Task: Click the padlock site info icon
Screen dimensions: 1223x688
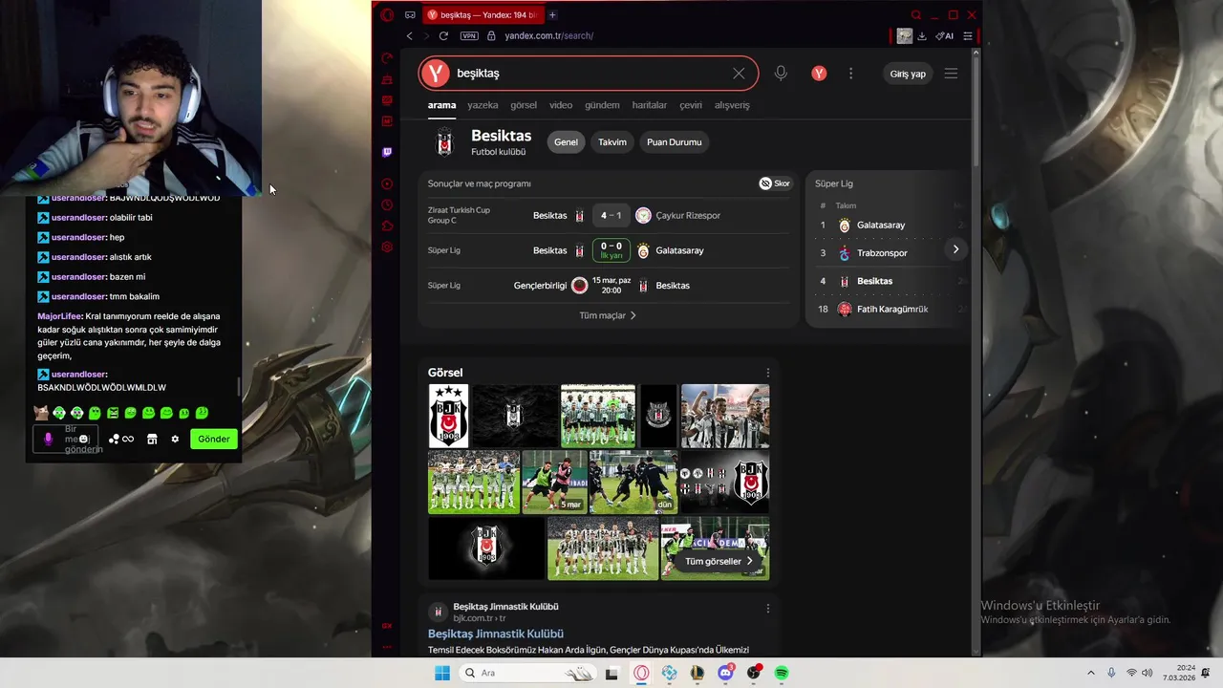Action: point(491,35)
